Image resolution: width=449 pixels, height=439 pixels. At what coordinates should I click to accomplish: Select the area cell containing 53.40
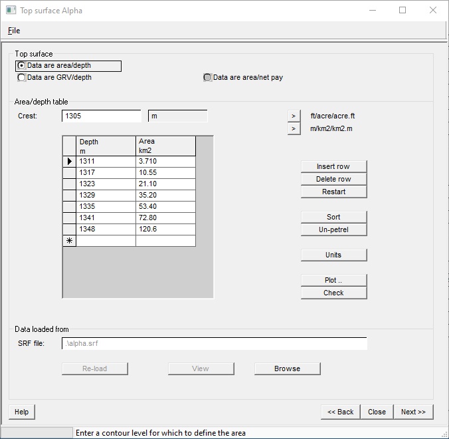click(165, 206)
